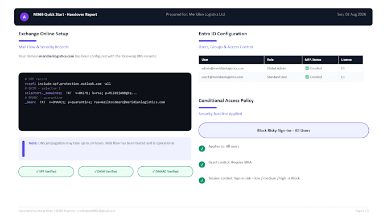
Task: Open the 'Mail Flow & Security Records' link
Action: tap(43, 47)
